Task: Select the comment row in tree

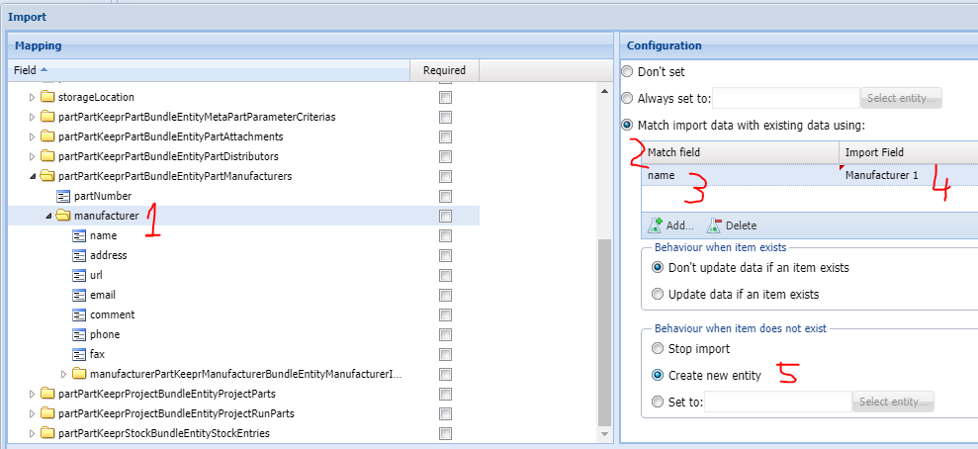Action: 244,314
